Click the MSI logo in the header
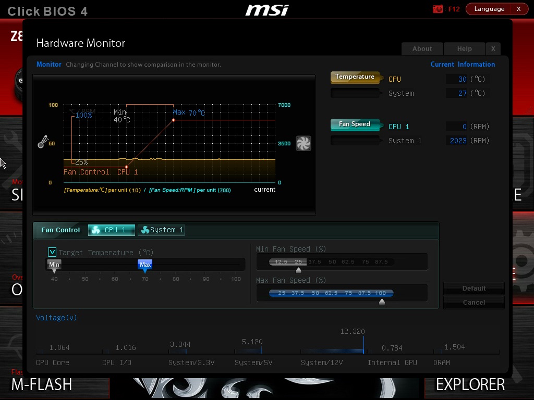Image resolution: width=534 pixels, height=400 pixels. [x=267, y=10]
